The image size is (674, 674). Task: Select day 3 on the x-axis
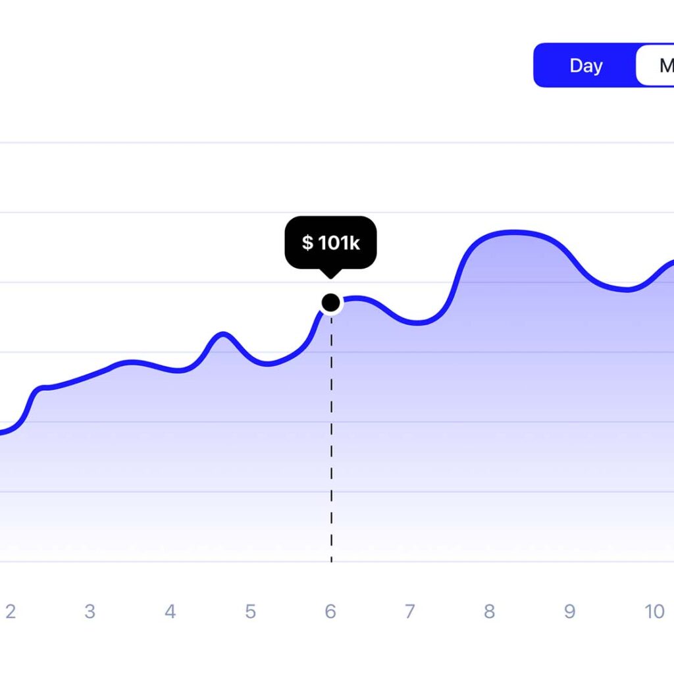click(90, 612)
